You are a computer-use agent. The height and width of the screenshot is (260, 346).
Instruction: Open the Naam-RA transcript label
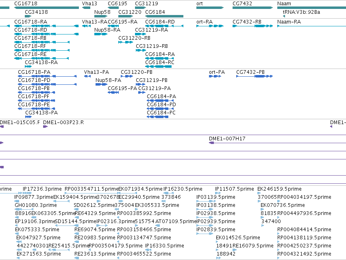click(x=289, y=22)
